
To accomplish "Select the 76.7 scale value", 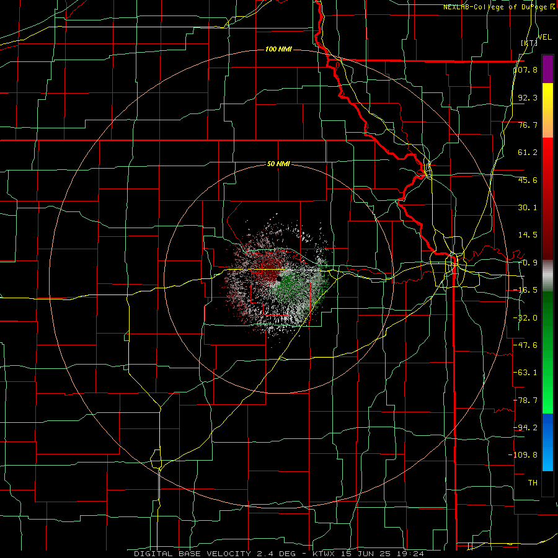I will [x=528, y=125].
